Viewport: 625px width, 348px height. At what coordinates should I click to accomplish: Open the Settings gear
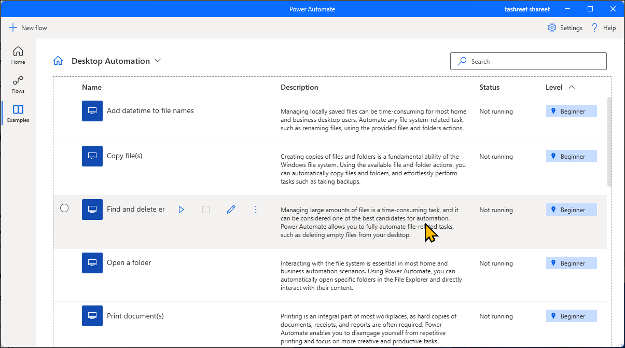tap(552, 28)
